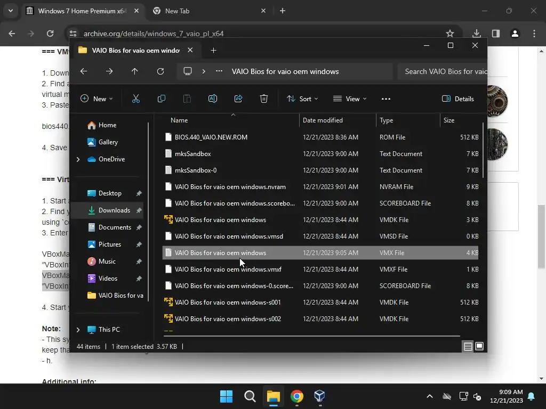The height and width of the screenshot is (409, 546).
Task: Show hidden system tray icons chevron
Action: tap(430, 396)
